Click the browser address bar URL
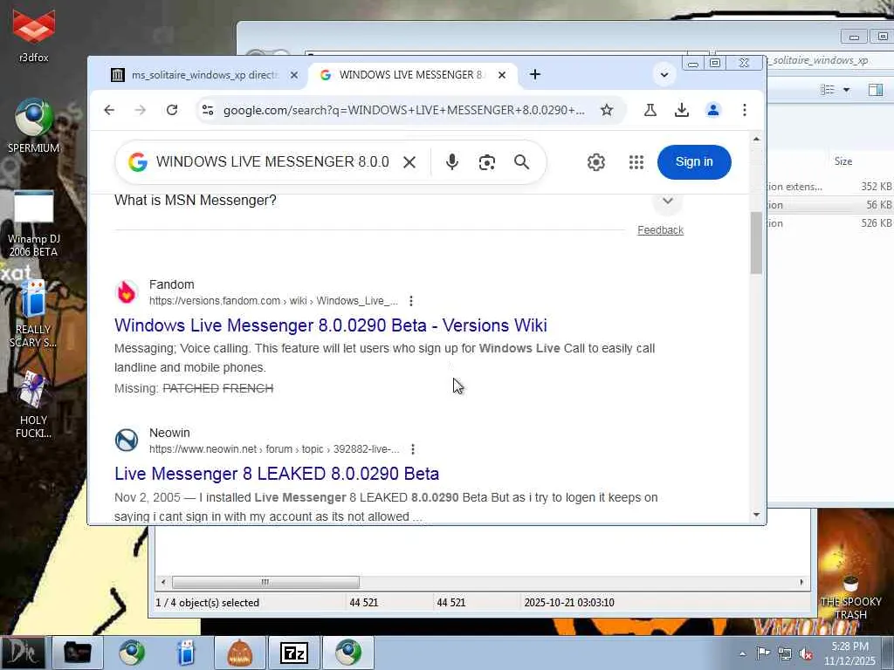 pos(403,110)
